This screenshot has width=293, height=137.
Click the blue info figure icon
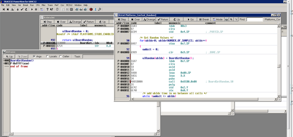pyautogui.click(x=95, y=9)
